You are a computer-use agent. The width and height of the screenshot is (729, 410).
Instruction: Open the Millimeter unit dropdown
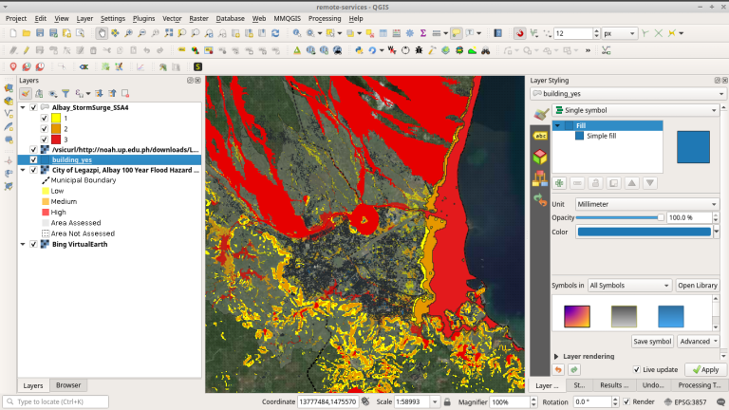(646, 204)
